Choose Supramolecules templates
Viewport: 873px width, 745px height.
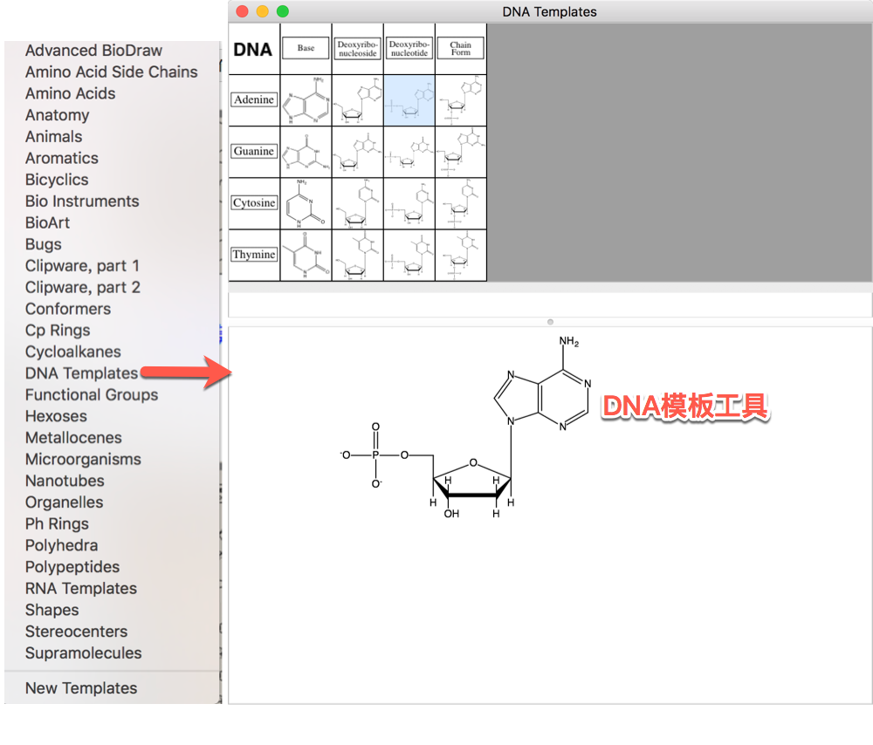click(x=83, y=653)
